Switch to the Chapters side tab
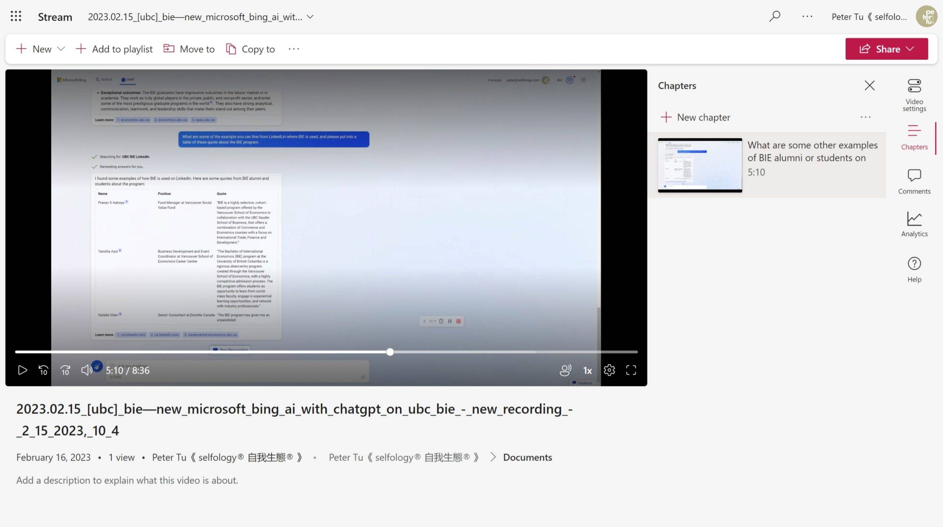Viewport: 943px width, 527px height. (x=914, y=137)
